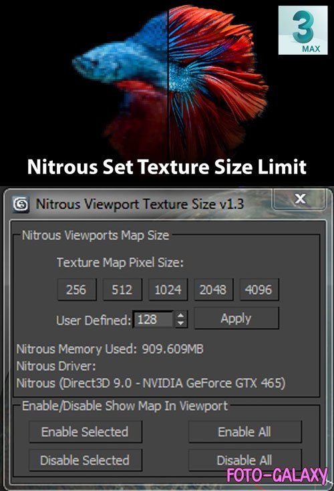Set texture map size to 256
Image resolution: width=334 pixels, height=491 pixels.
point(77,290)
